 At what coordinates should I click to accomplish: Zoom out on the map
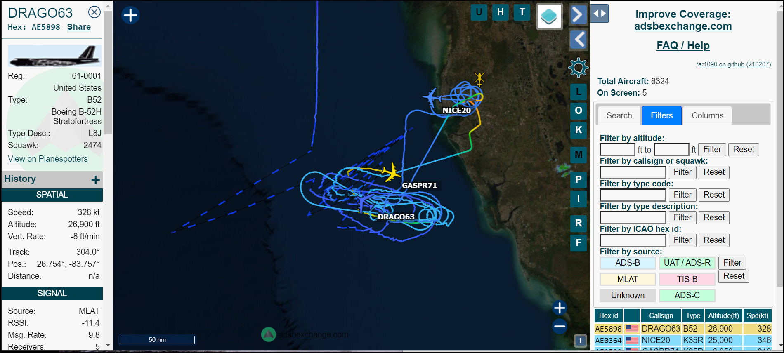click(560, 326)
